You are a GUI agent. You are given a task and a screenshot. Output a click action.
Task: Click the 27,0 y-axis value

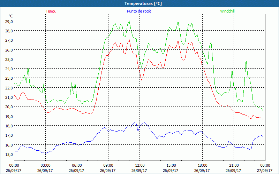[x=9, y=40]
